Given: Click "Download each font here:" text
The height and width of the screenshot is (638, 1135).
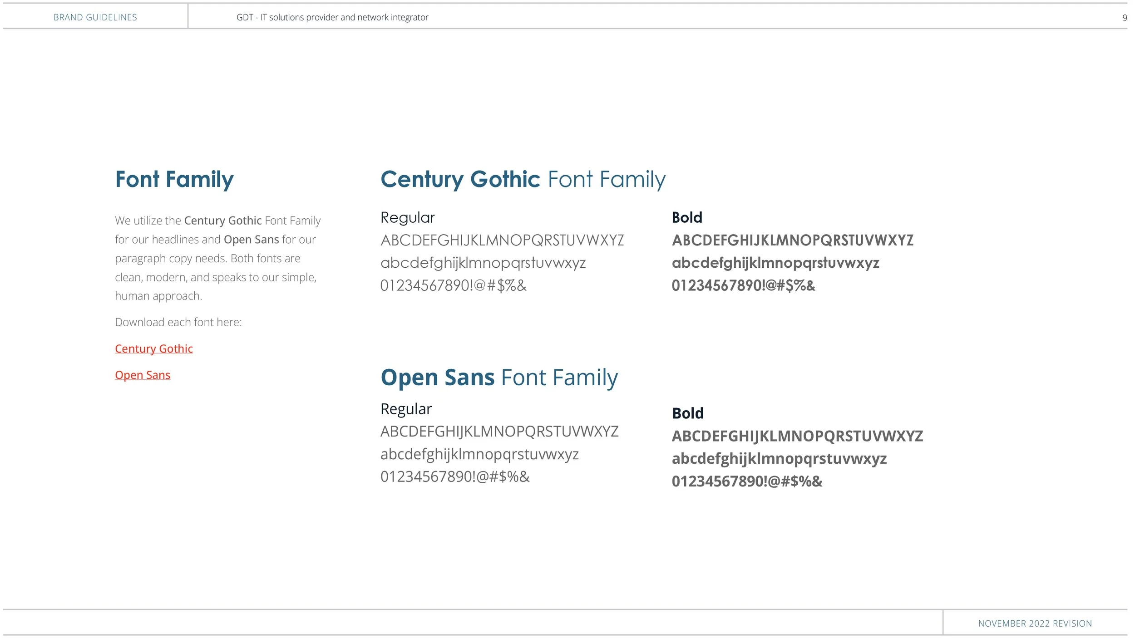Looking at the screenshot, I should click(178, 322).
